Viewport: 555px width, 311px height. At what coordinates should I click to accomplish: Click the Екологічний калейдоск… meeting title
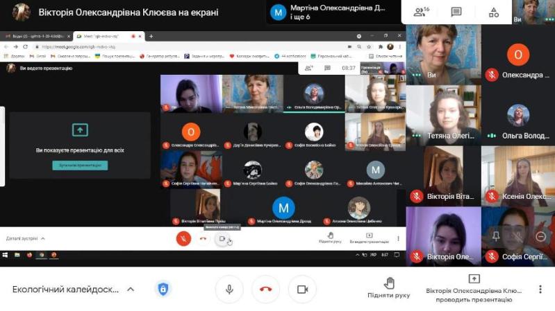point(65,290)
